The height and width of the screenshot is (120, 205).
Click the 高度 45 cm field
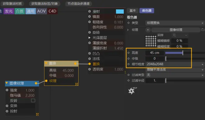click(x=155, y=53)
